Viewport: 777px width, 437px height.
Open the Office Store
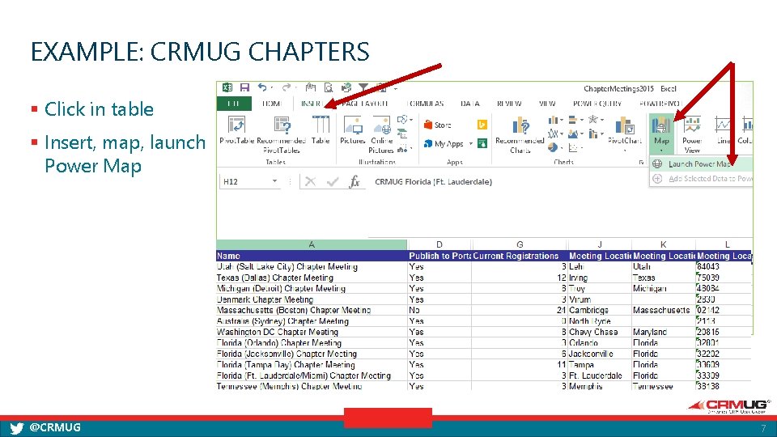438,125
